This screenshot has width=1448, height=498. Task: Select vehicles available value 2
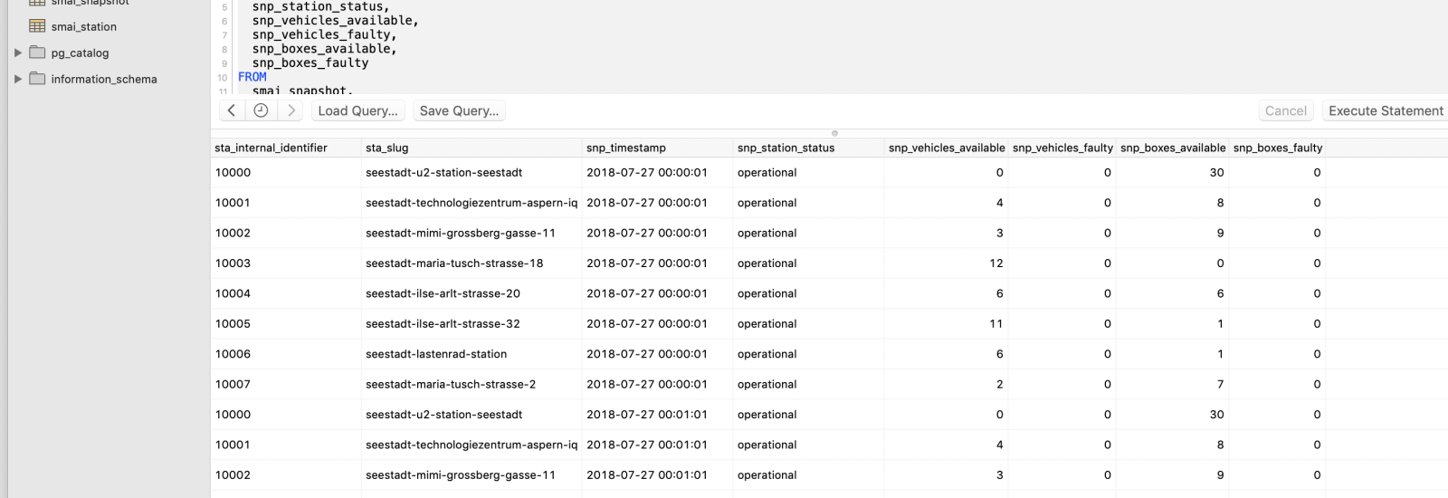pos(999,384)
